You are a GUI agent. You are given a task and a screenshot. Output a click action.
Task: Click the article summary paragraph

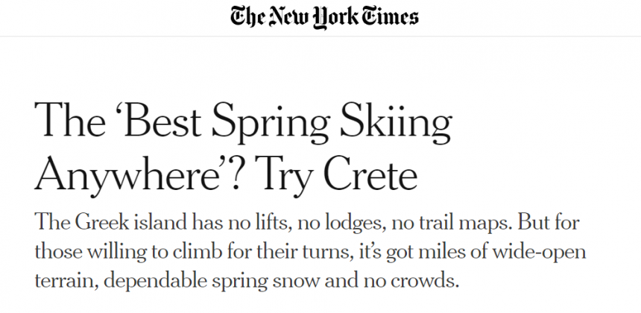click(310, 253)
